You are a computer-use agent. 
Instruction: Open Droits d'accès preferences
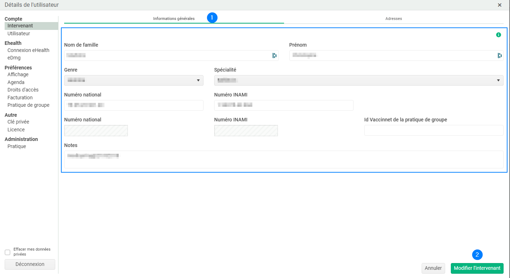[x=23, y=90]
